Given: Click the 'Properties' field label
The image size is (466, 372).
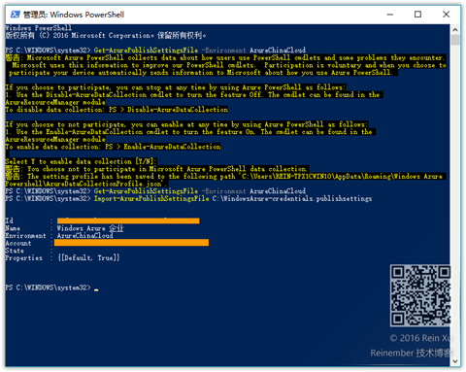Looking at the screenshot, I should point(24,258).
